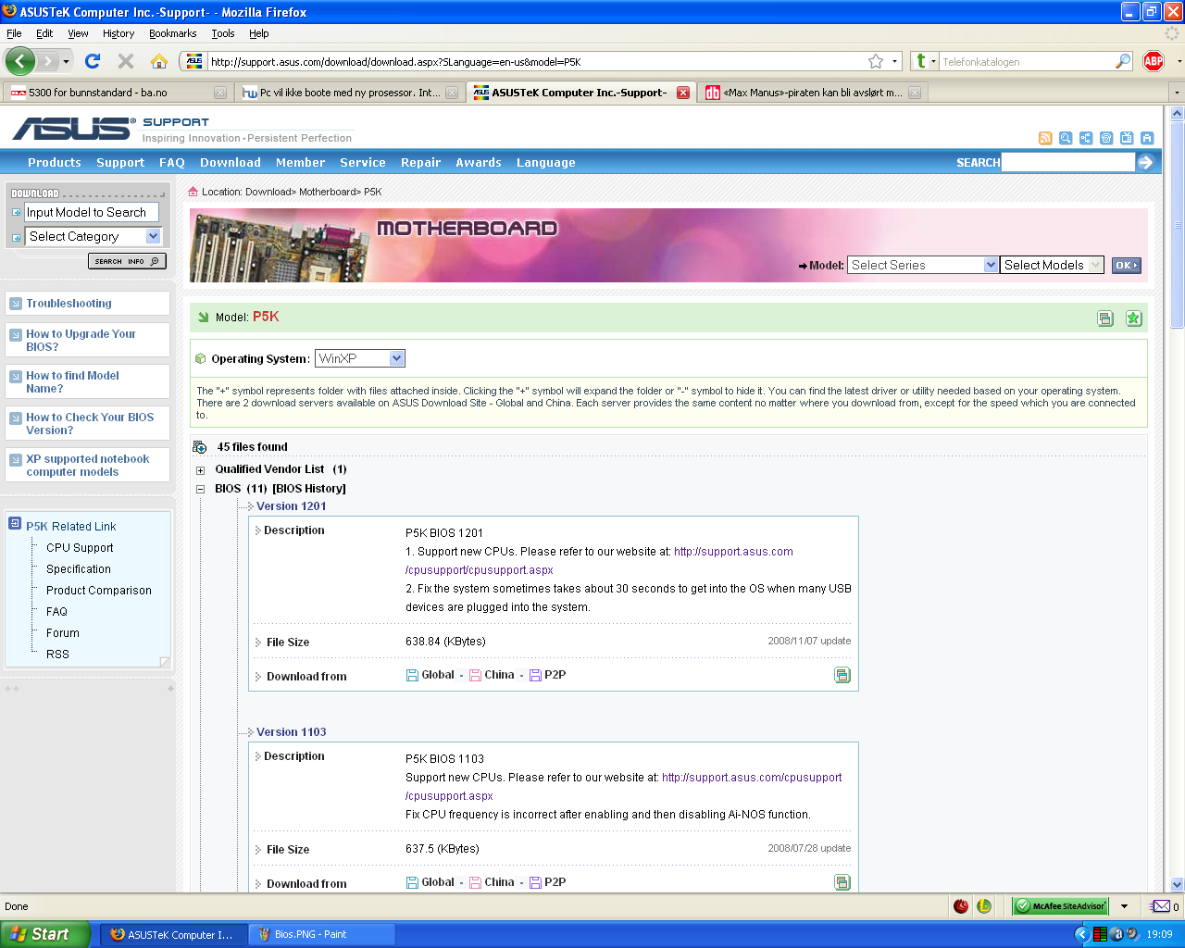Viewport: 1185px width, 948px height.
Task: Reload the page with the refresh icon
Action: (x=93, y=61)
